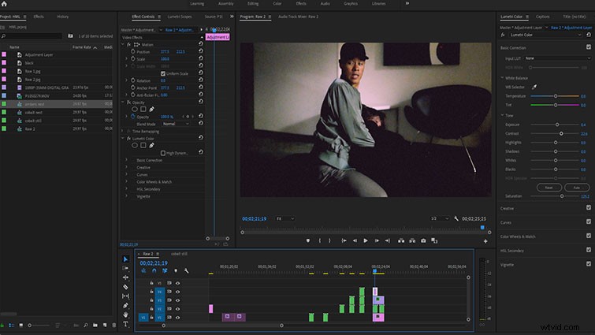Play the program monitor

(366, 240)
